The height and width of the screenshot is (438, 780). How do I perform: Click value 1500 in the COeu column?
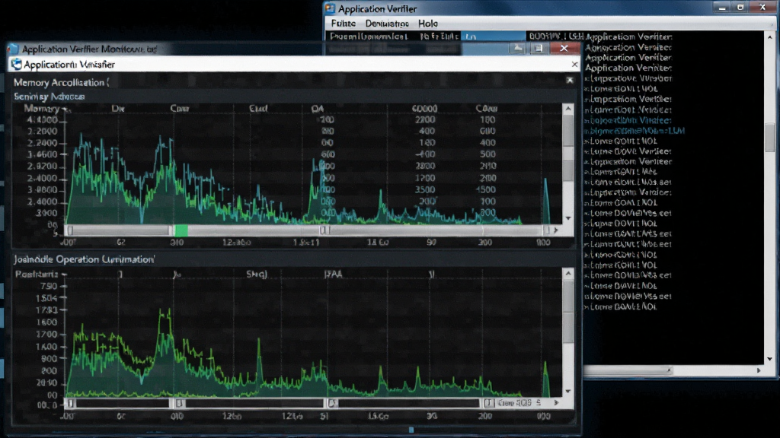pyautogui.click(x=485, y=189)
